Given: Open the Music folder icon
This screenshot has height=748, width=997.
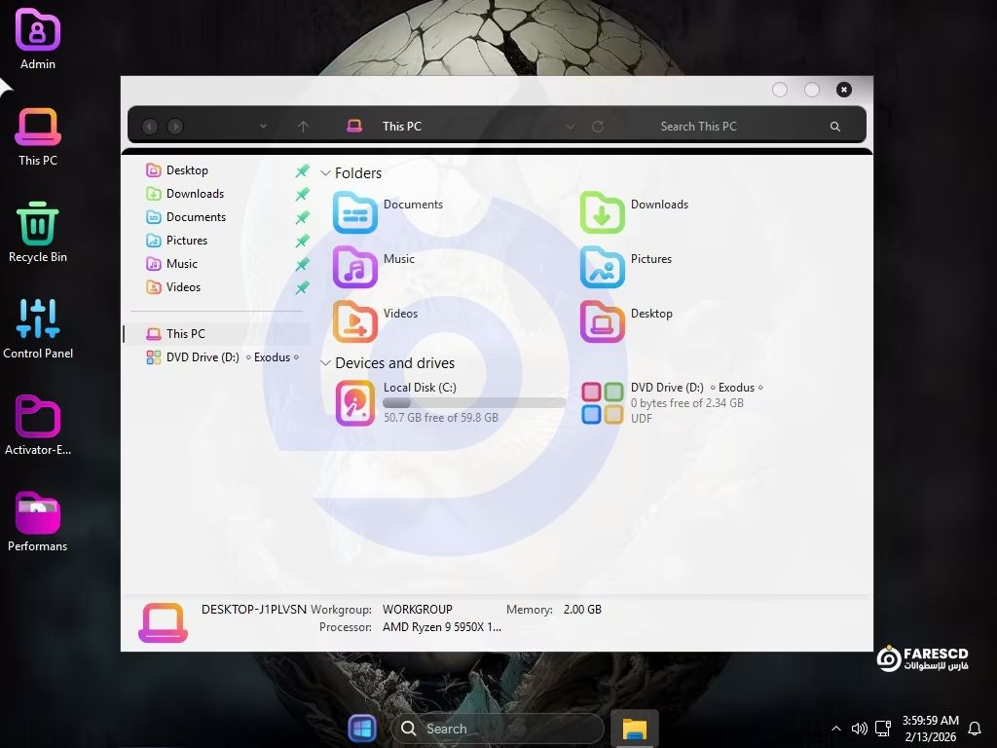Looking at the screenshot, I should (355, 267).
